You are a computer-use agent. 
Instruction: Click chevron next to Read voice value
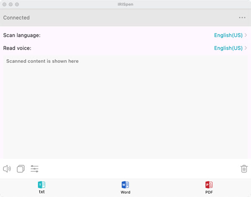click(x=246, y=48)
